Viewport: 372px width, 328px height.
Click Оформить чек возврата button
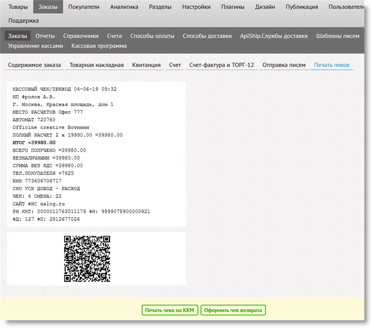233,310
